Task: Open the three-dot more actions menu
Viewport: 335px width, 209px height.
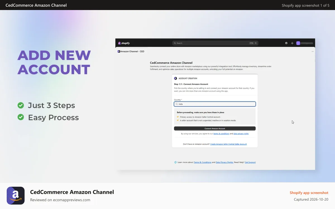Action: tap(313, 52)
